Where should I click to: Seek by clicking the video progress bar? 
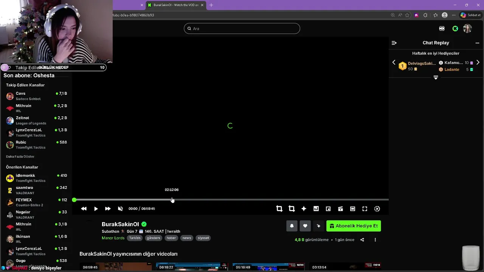231,199
